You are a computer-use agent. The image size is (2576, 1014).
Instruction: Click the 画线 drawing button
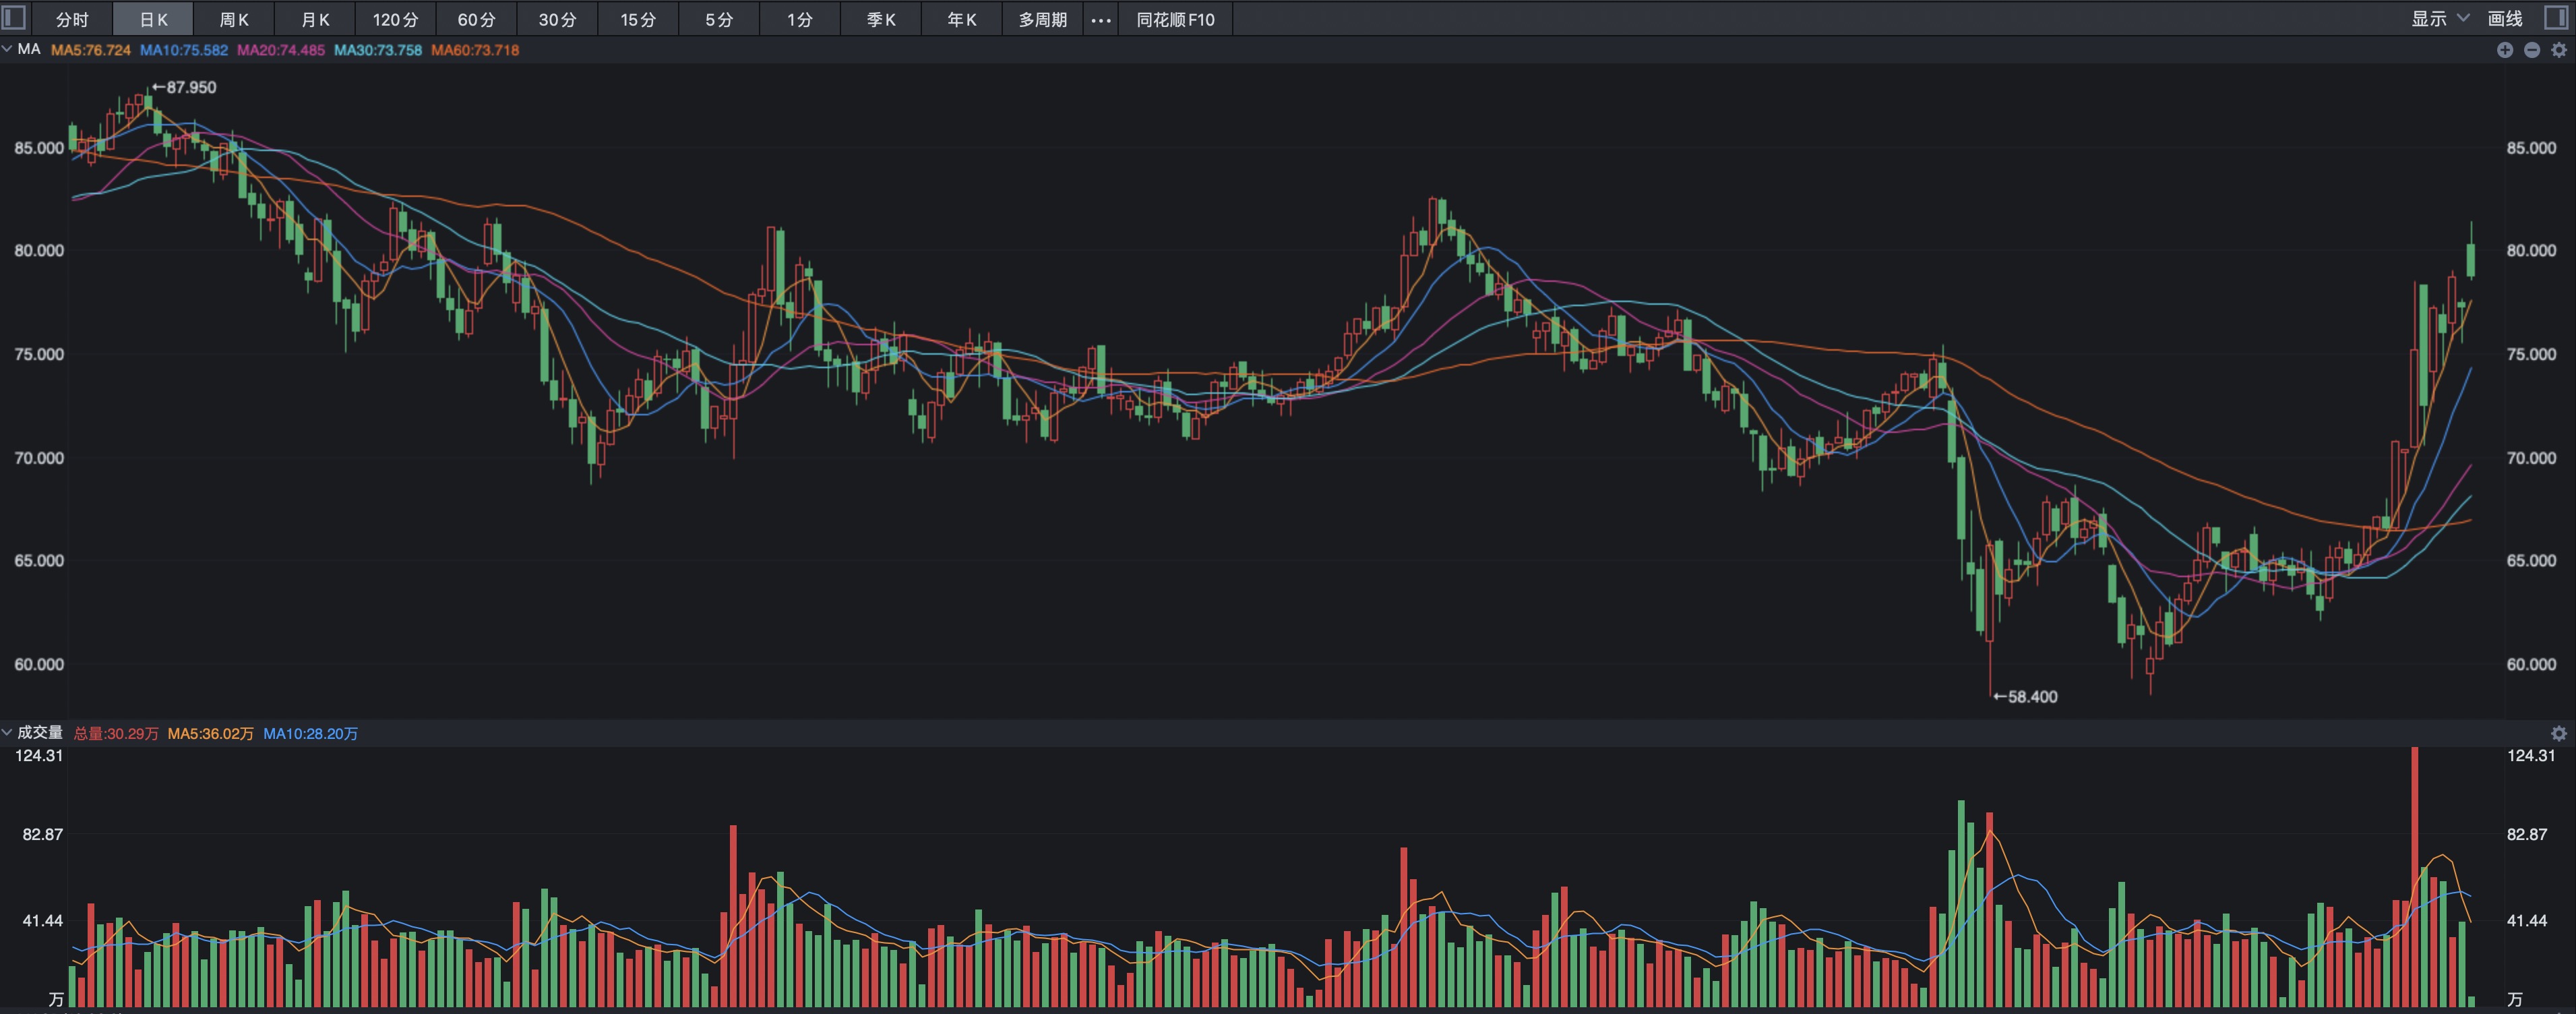pos(2505,18)
